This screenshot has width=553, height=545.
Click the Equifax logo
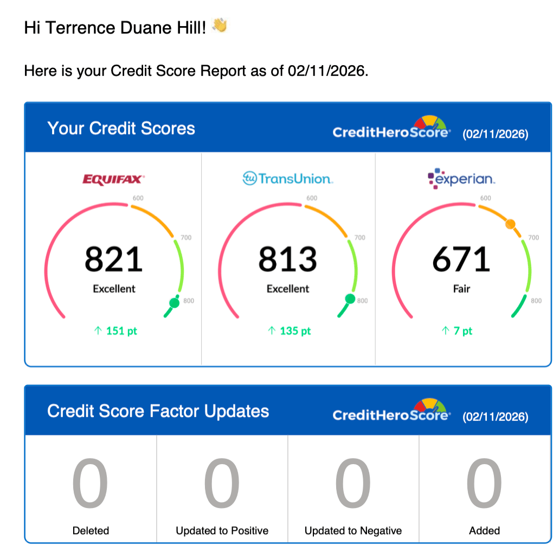(113, 179)
